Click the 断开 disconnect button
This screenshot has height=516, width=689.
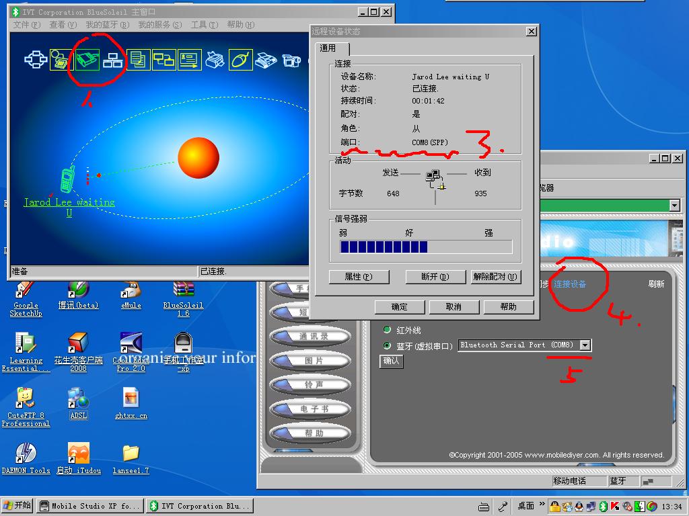[x=435, y=277]
